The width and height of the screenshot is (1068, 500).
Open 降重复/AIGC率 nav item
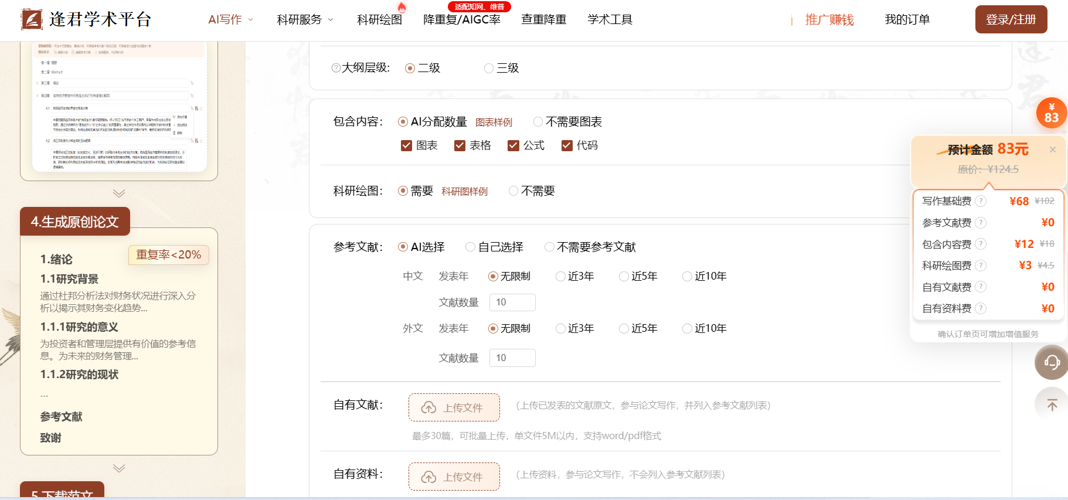pyautogui.click(x=462, y=19)
